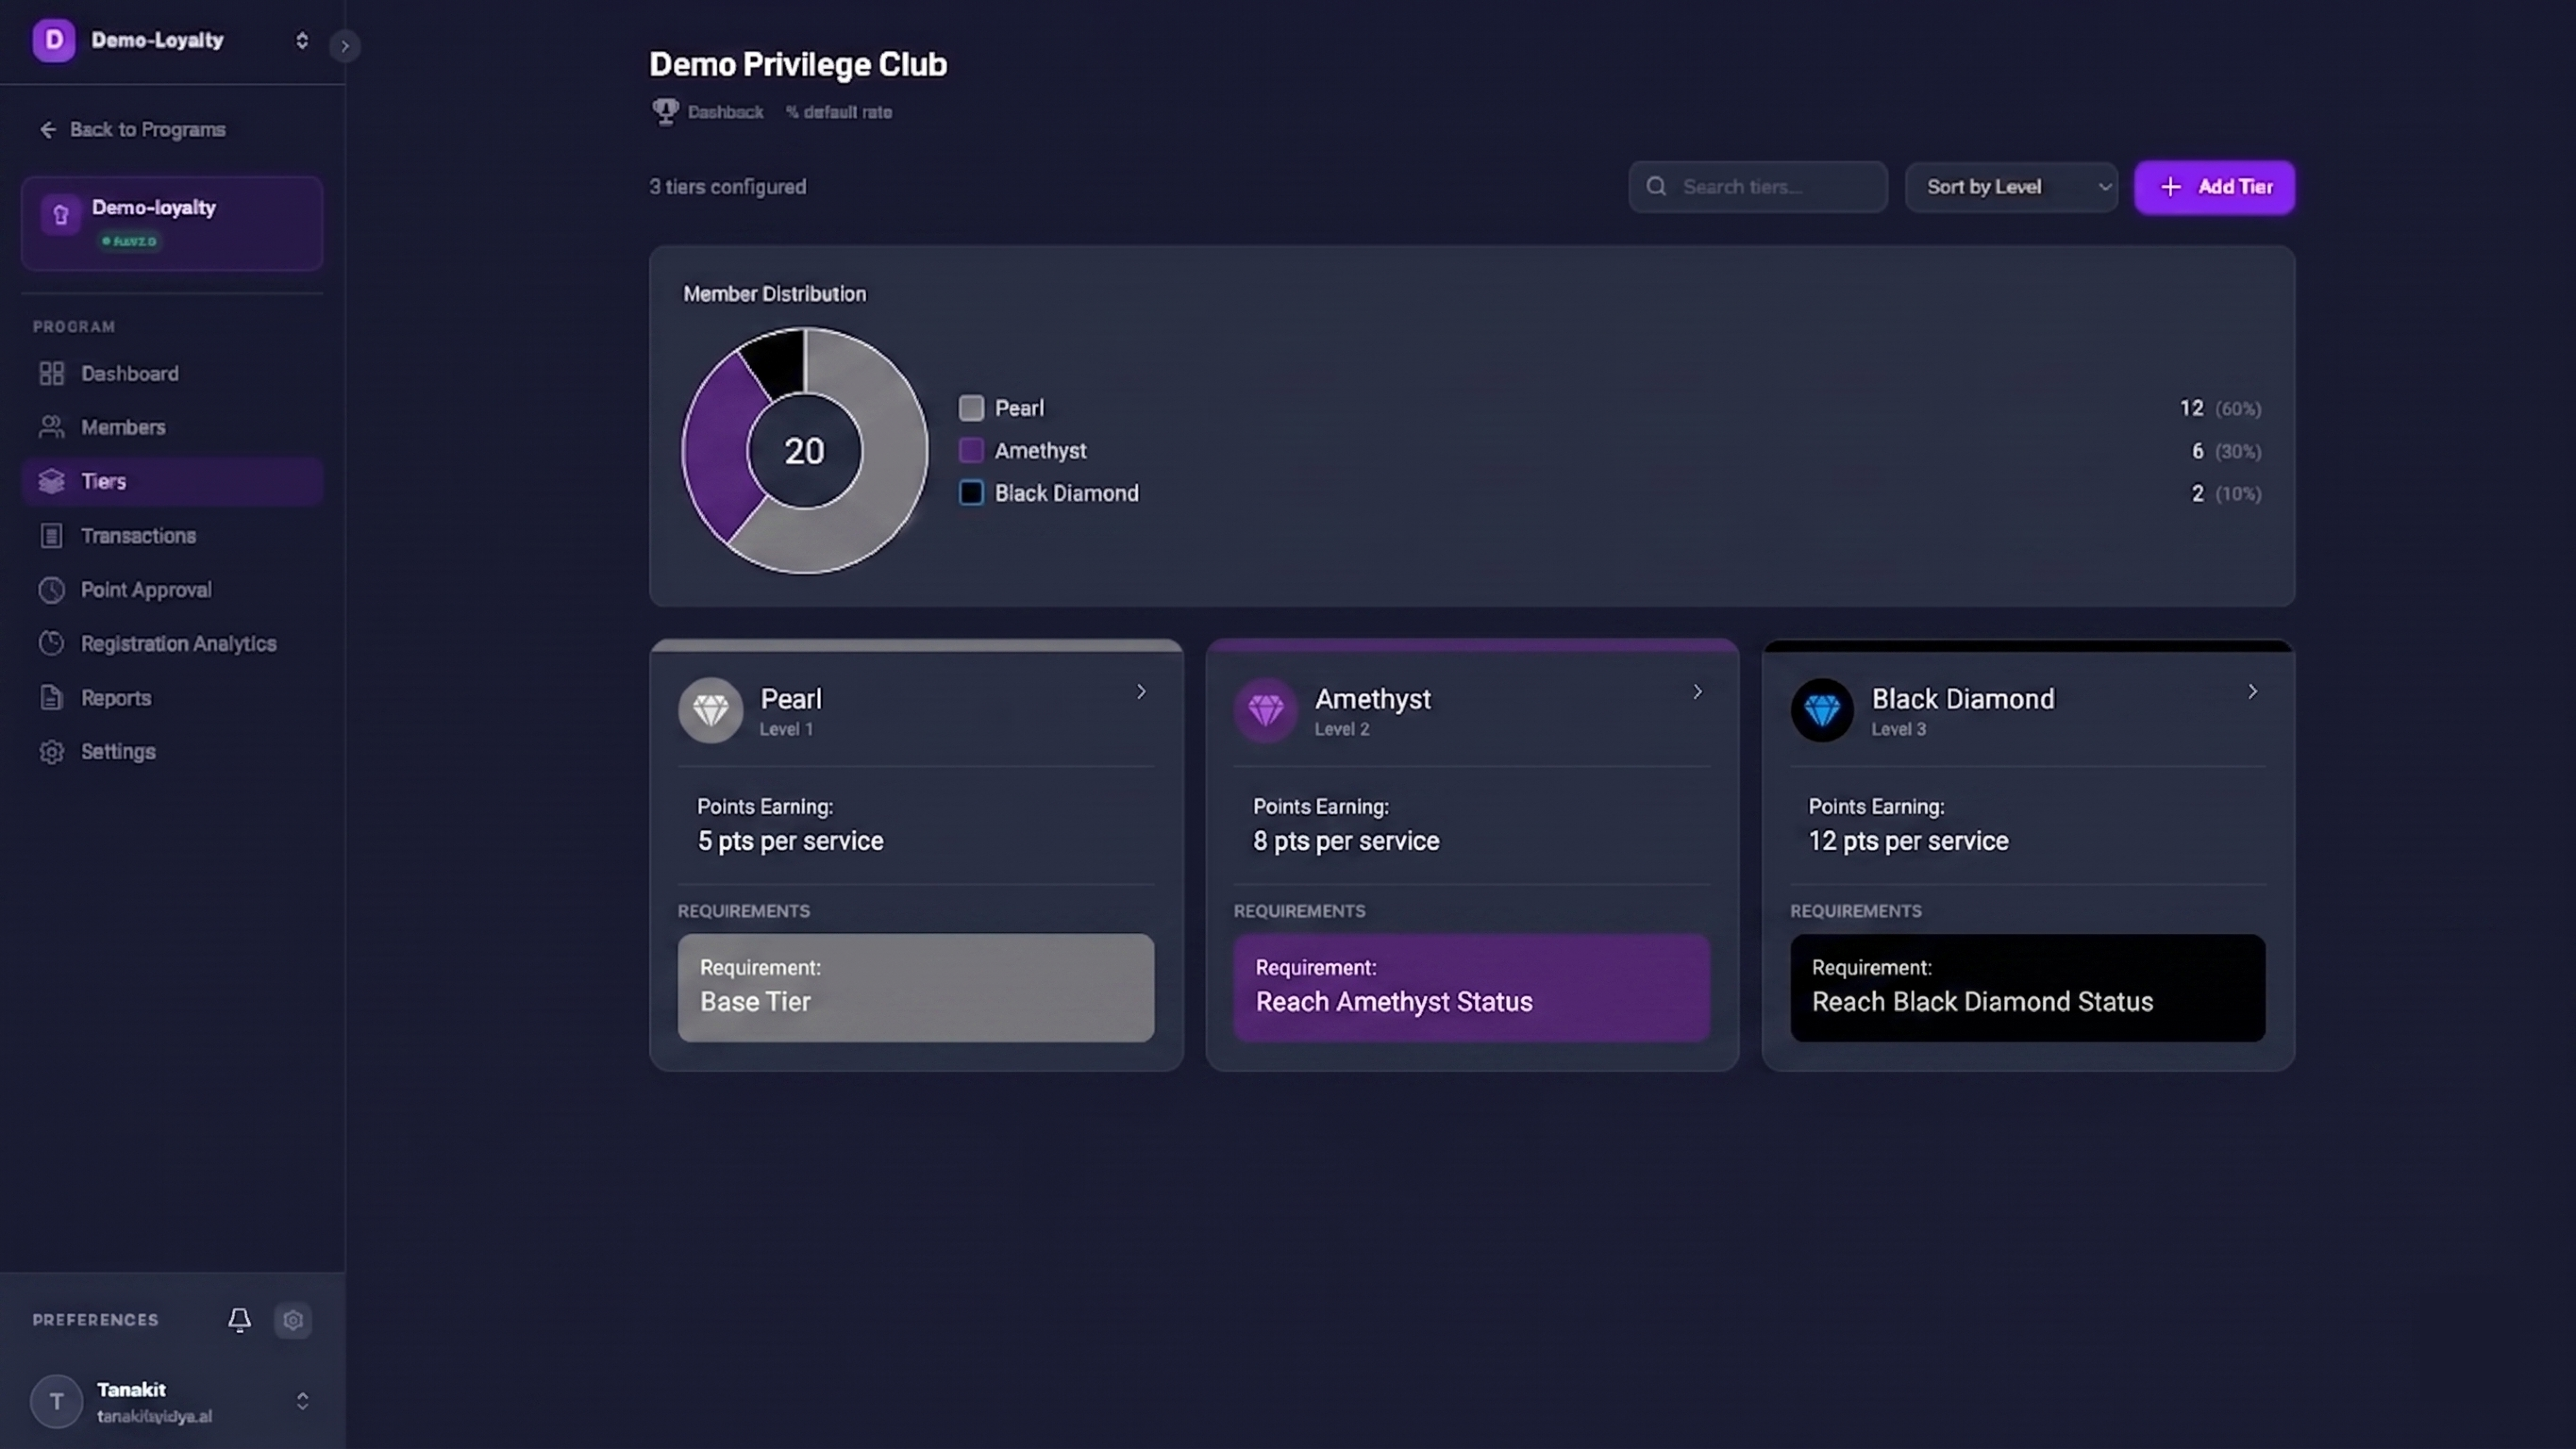Open the Demo-Loyalty workspace switcher arrows
2576x1449 pixels.
click(301, 41)
